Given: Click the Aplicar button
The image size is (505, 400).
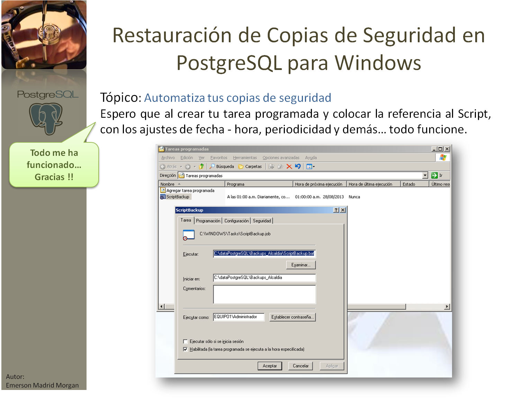Looking at the screenshot, I should (x=332, y=366).
